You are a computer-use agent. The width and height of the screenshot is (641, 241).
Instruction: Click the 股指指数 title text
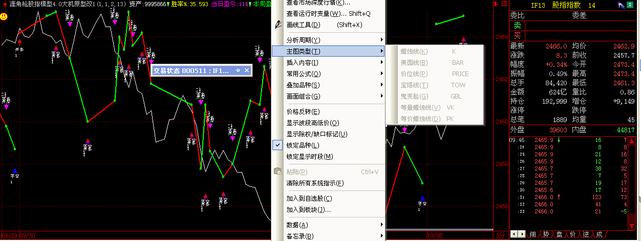click(x=567, y=6)
